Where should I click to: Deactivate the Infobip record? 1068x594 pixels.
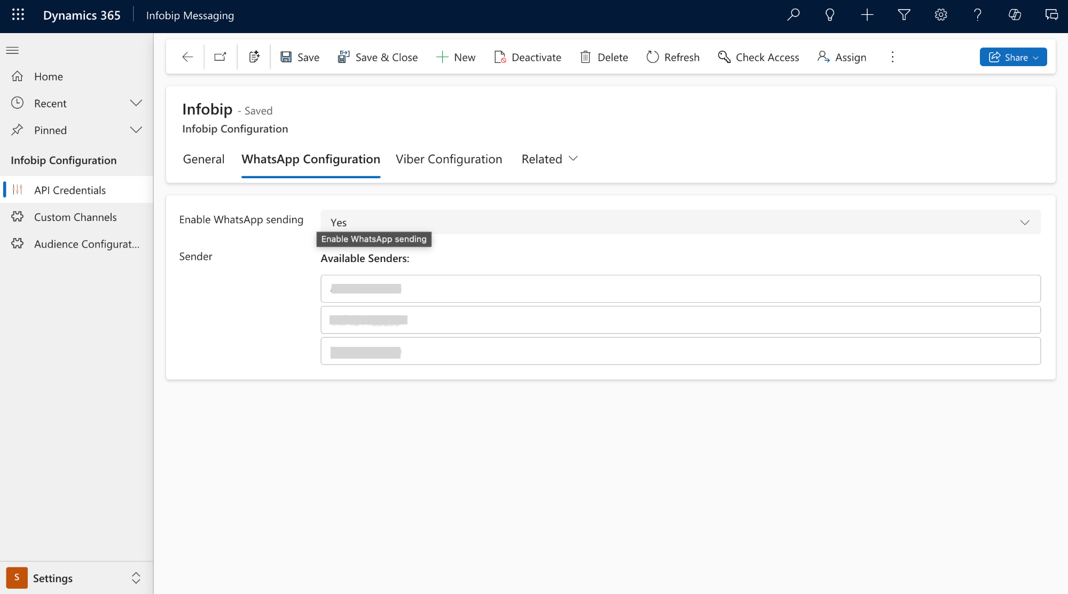click(528, 57)
